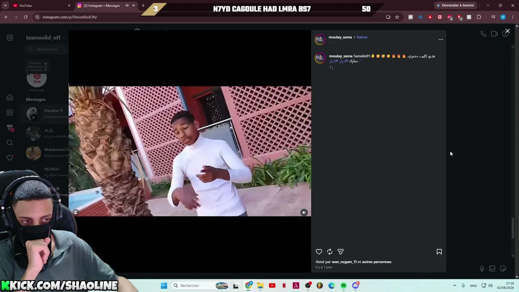Go back to the previous page
The image size is (519, 292).
click(x=6, y=17)
